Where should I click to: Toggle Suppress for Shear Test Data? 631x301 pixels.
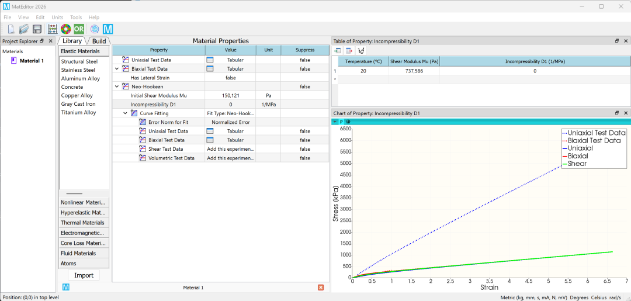[304, 149]
